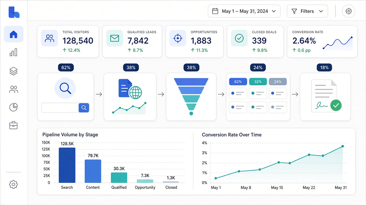366x205 pixels.
Task: Open the people icon in the sidebar
Action: pyautogui.click(x=13, y=89)
